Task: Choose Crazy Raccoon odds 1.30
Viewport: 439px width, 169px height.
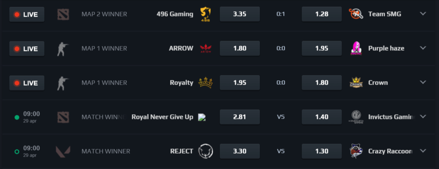Action: (x=322, y=151)
